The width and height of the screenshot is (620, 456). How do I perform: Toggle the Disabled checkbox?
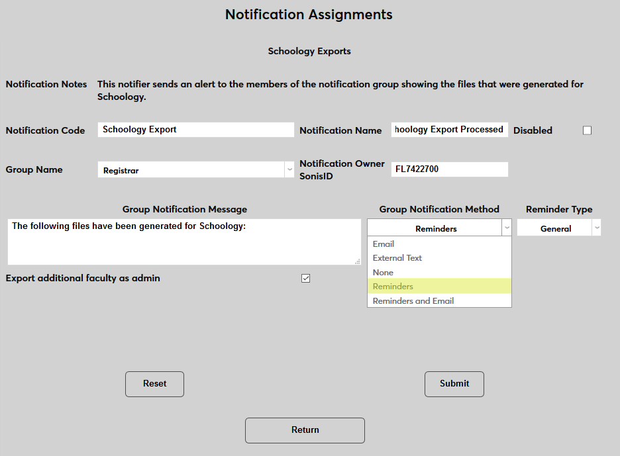pos(587,130)
